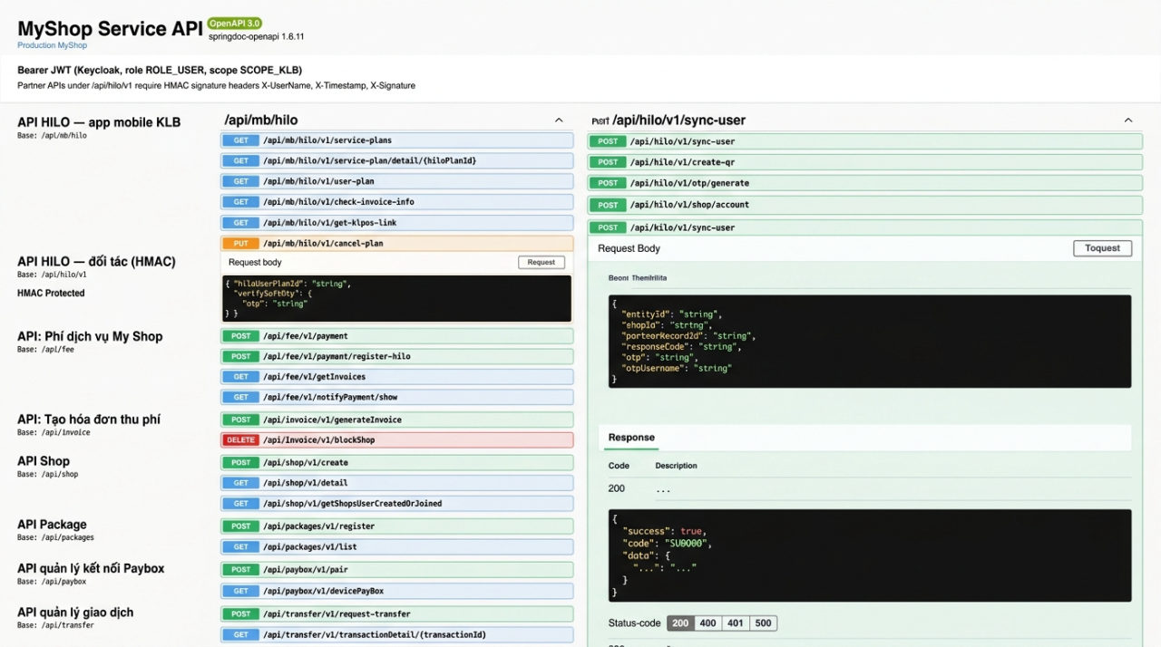Open GET /api/fee/v1/getInvoices endpoint
This screenshot has width=1161, height=647.
click(x=397, y=377)
